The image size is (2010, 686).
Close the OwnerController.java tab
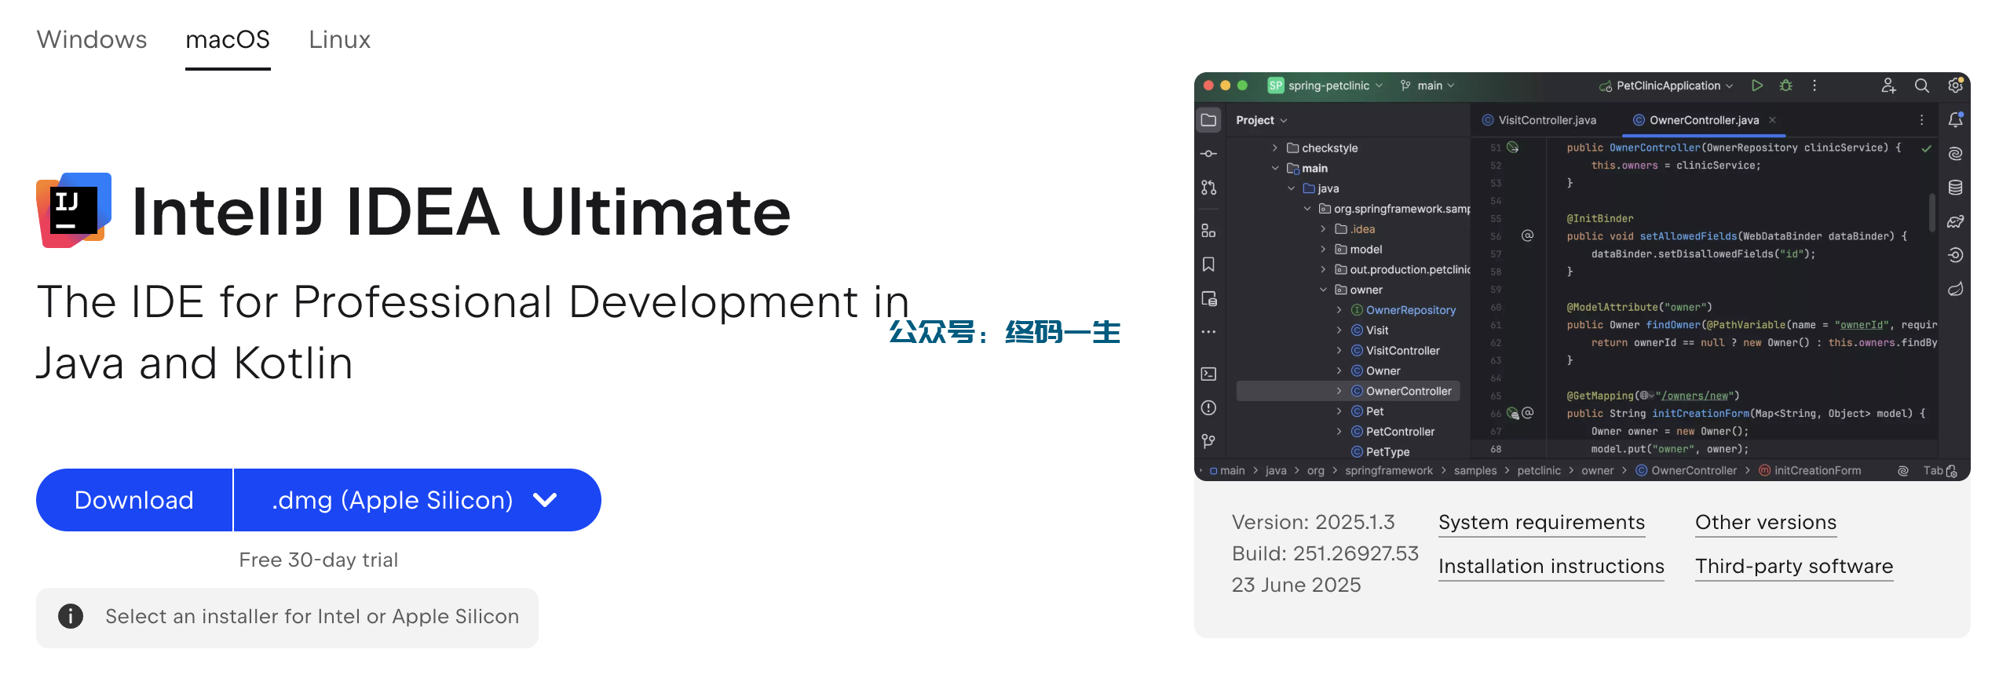[1773, 120]
